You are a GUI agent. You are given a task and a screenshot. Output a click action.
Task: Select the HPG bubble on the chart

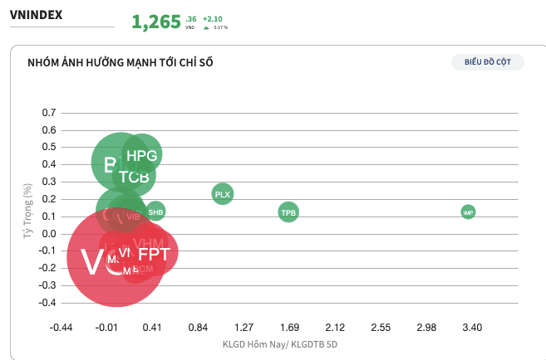click(142, 154)
